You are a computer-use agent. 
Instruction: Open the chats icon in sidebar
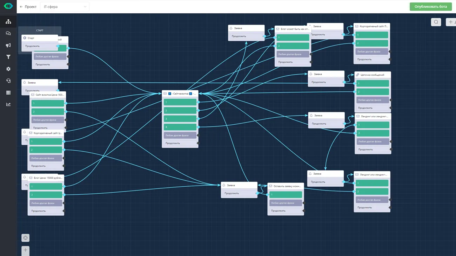click(8, 34)
